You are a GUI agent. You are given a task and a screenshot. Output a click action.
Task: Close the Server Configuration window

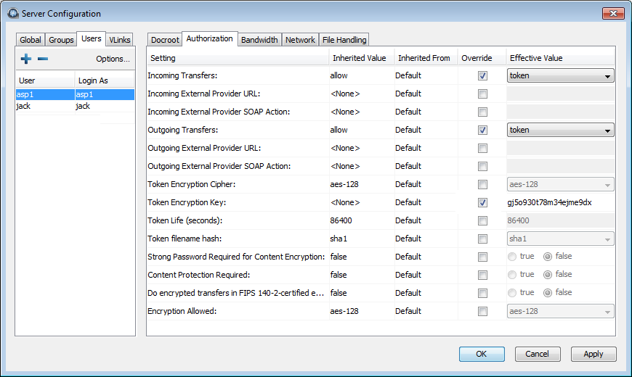(612, 12)
